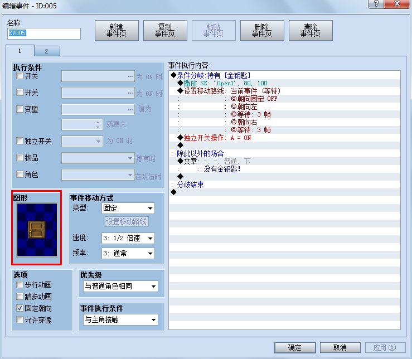Click the 清除事件页 button
The width and height of the screenshot is (412, 359).
click(x=311, y=31)
